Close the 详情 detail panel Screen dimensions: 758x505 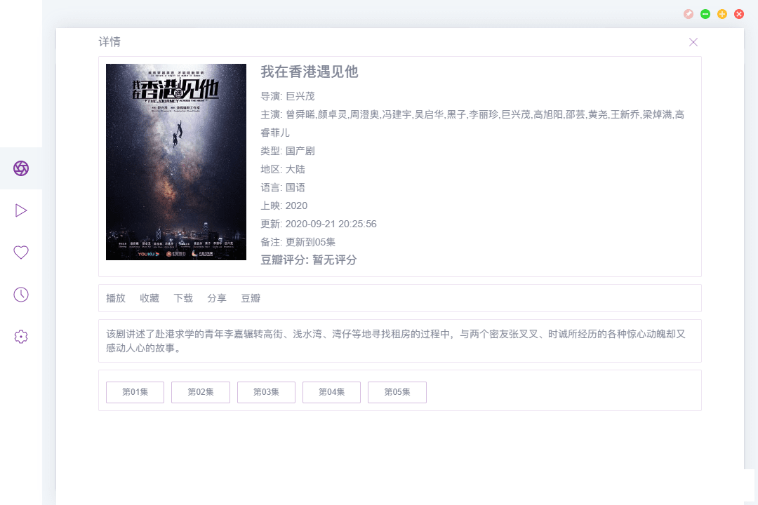[x=693, y=42]
